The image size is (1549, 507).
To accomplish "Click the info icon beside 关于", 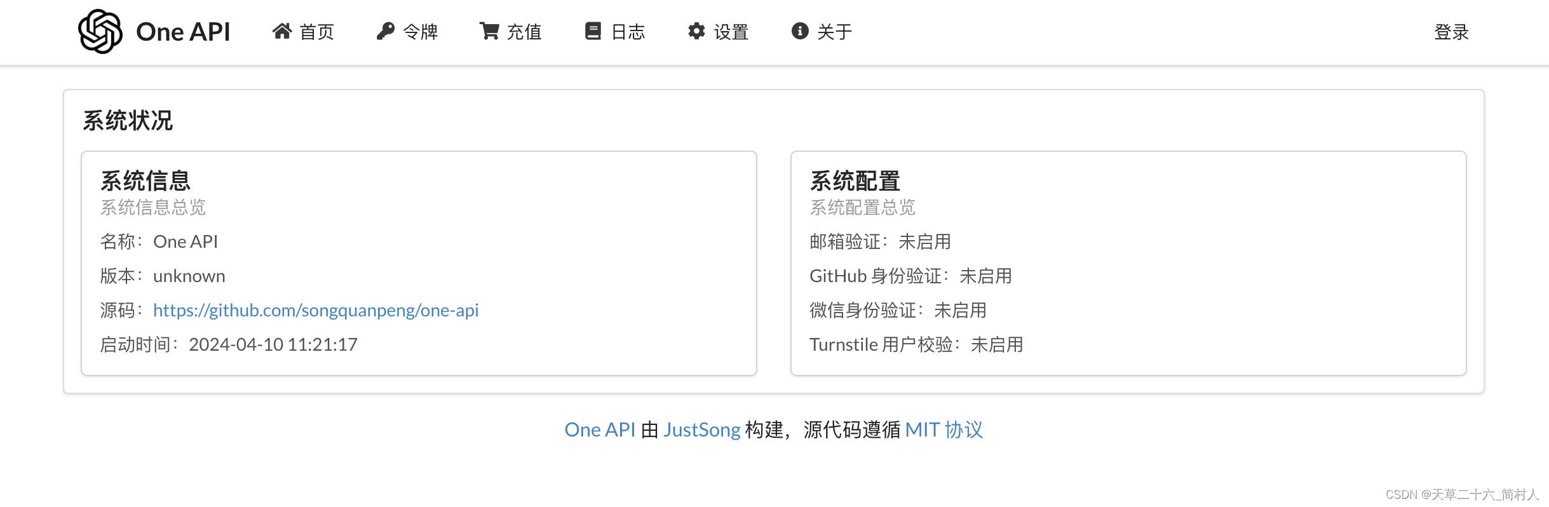I will click(x=800, y=31).
